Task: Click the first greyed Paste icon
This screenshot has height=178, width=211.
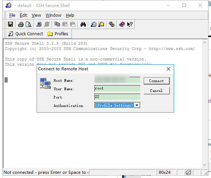Action: click(65, 24)
